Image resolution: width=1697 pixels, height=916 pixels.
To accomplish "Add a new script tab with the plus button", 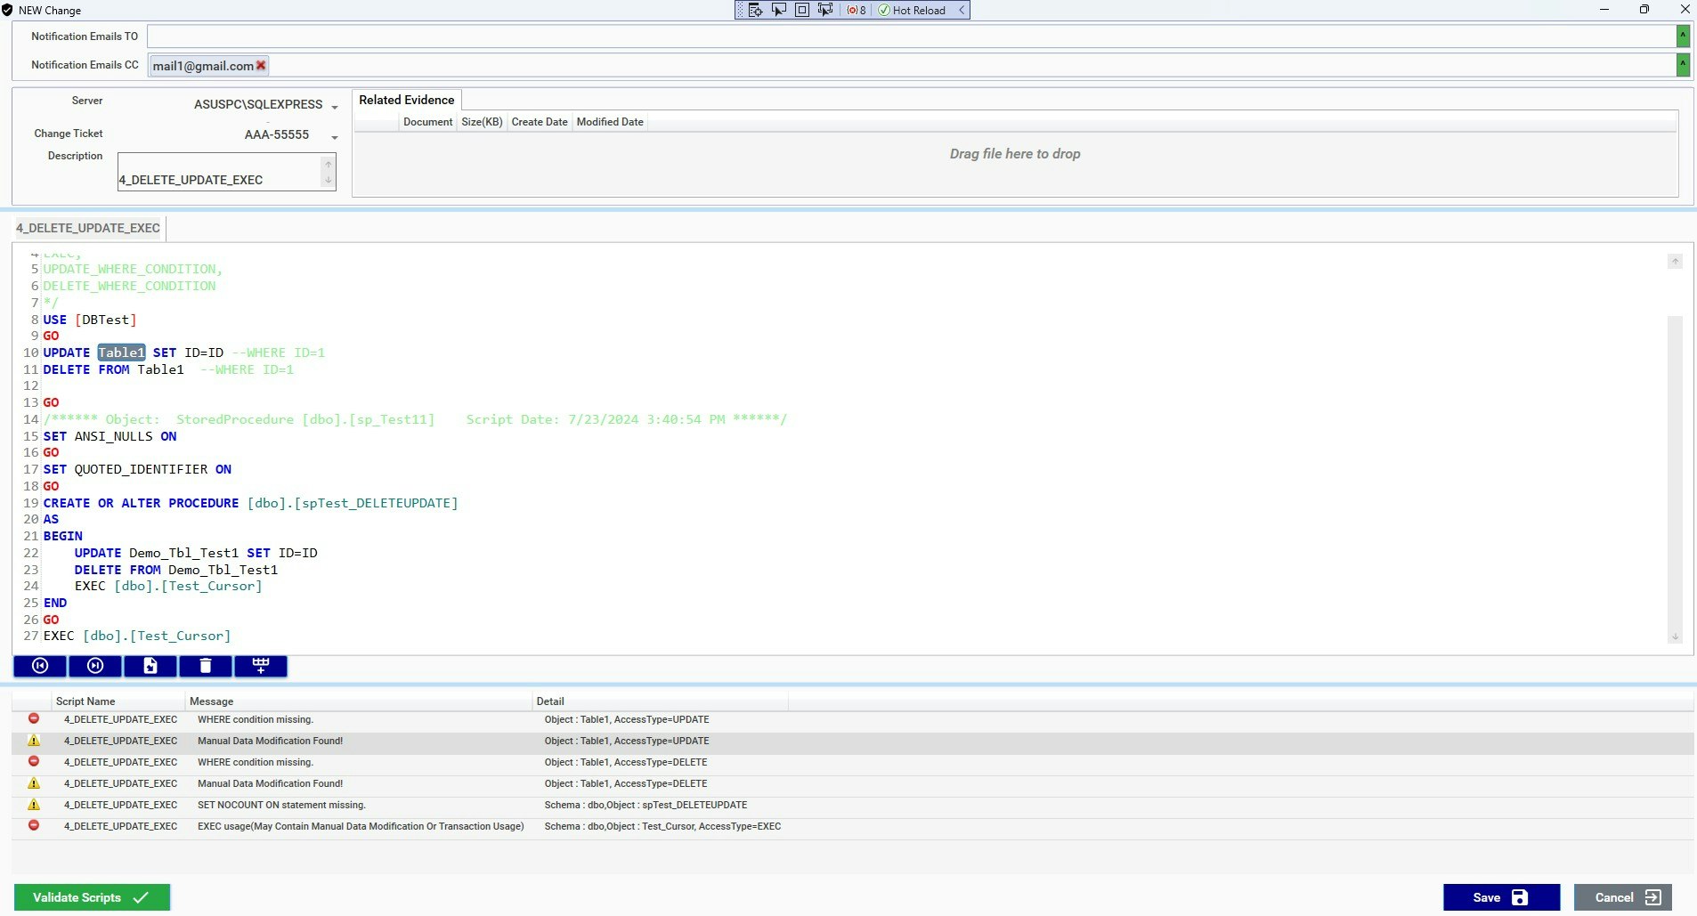I will (261, 666).
